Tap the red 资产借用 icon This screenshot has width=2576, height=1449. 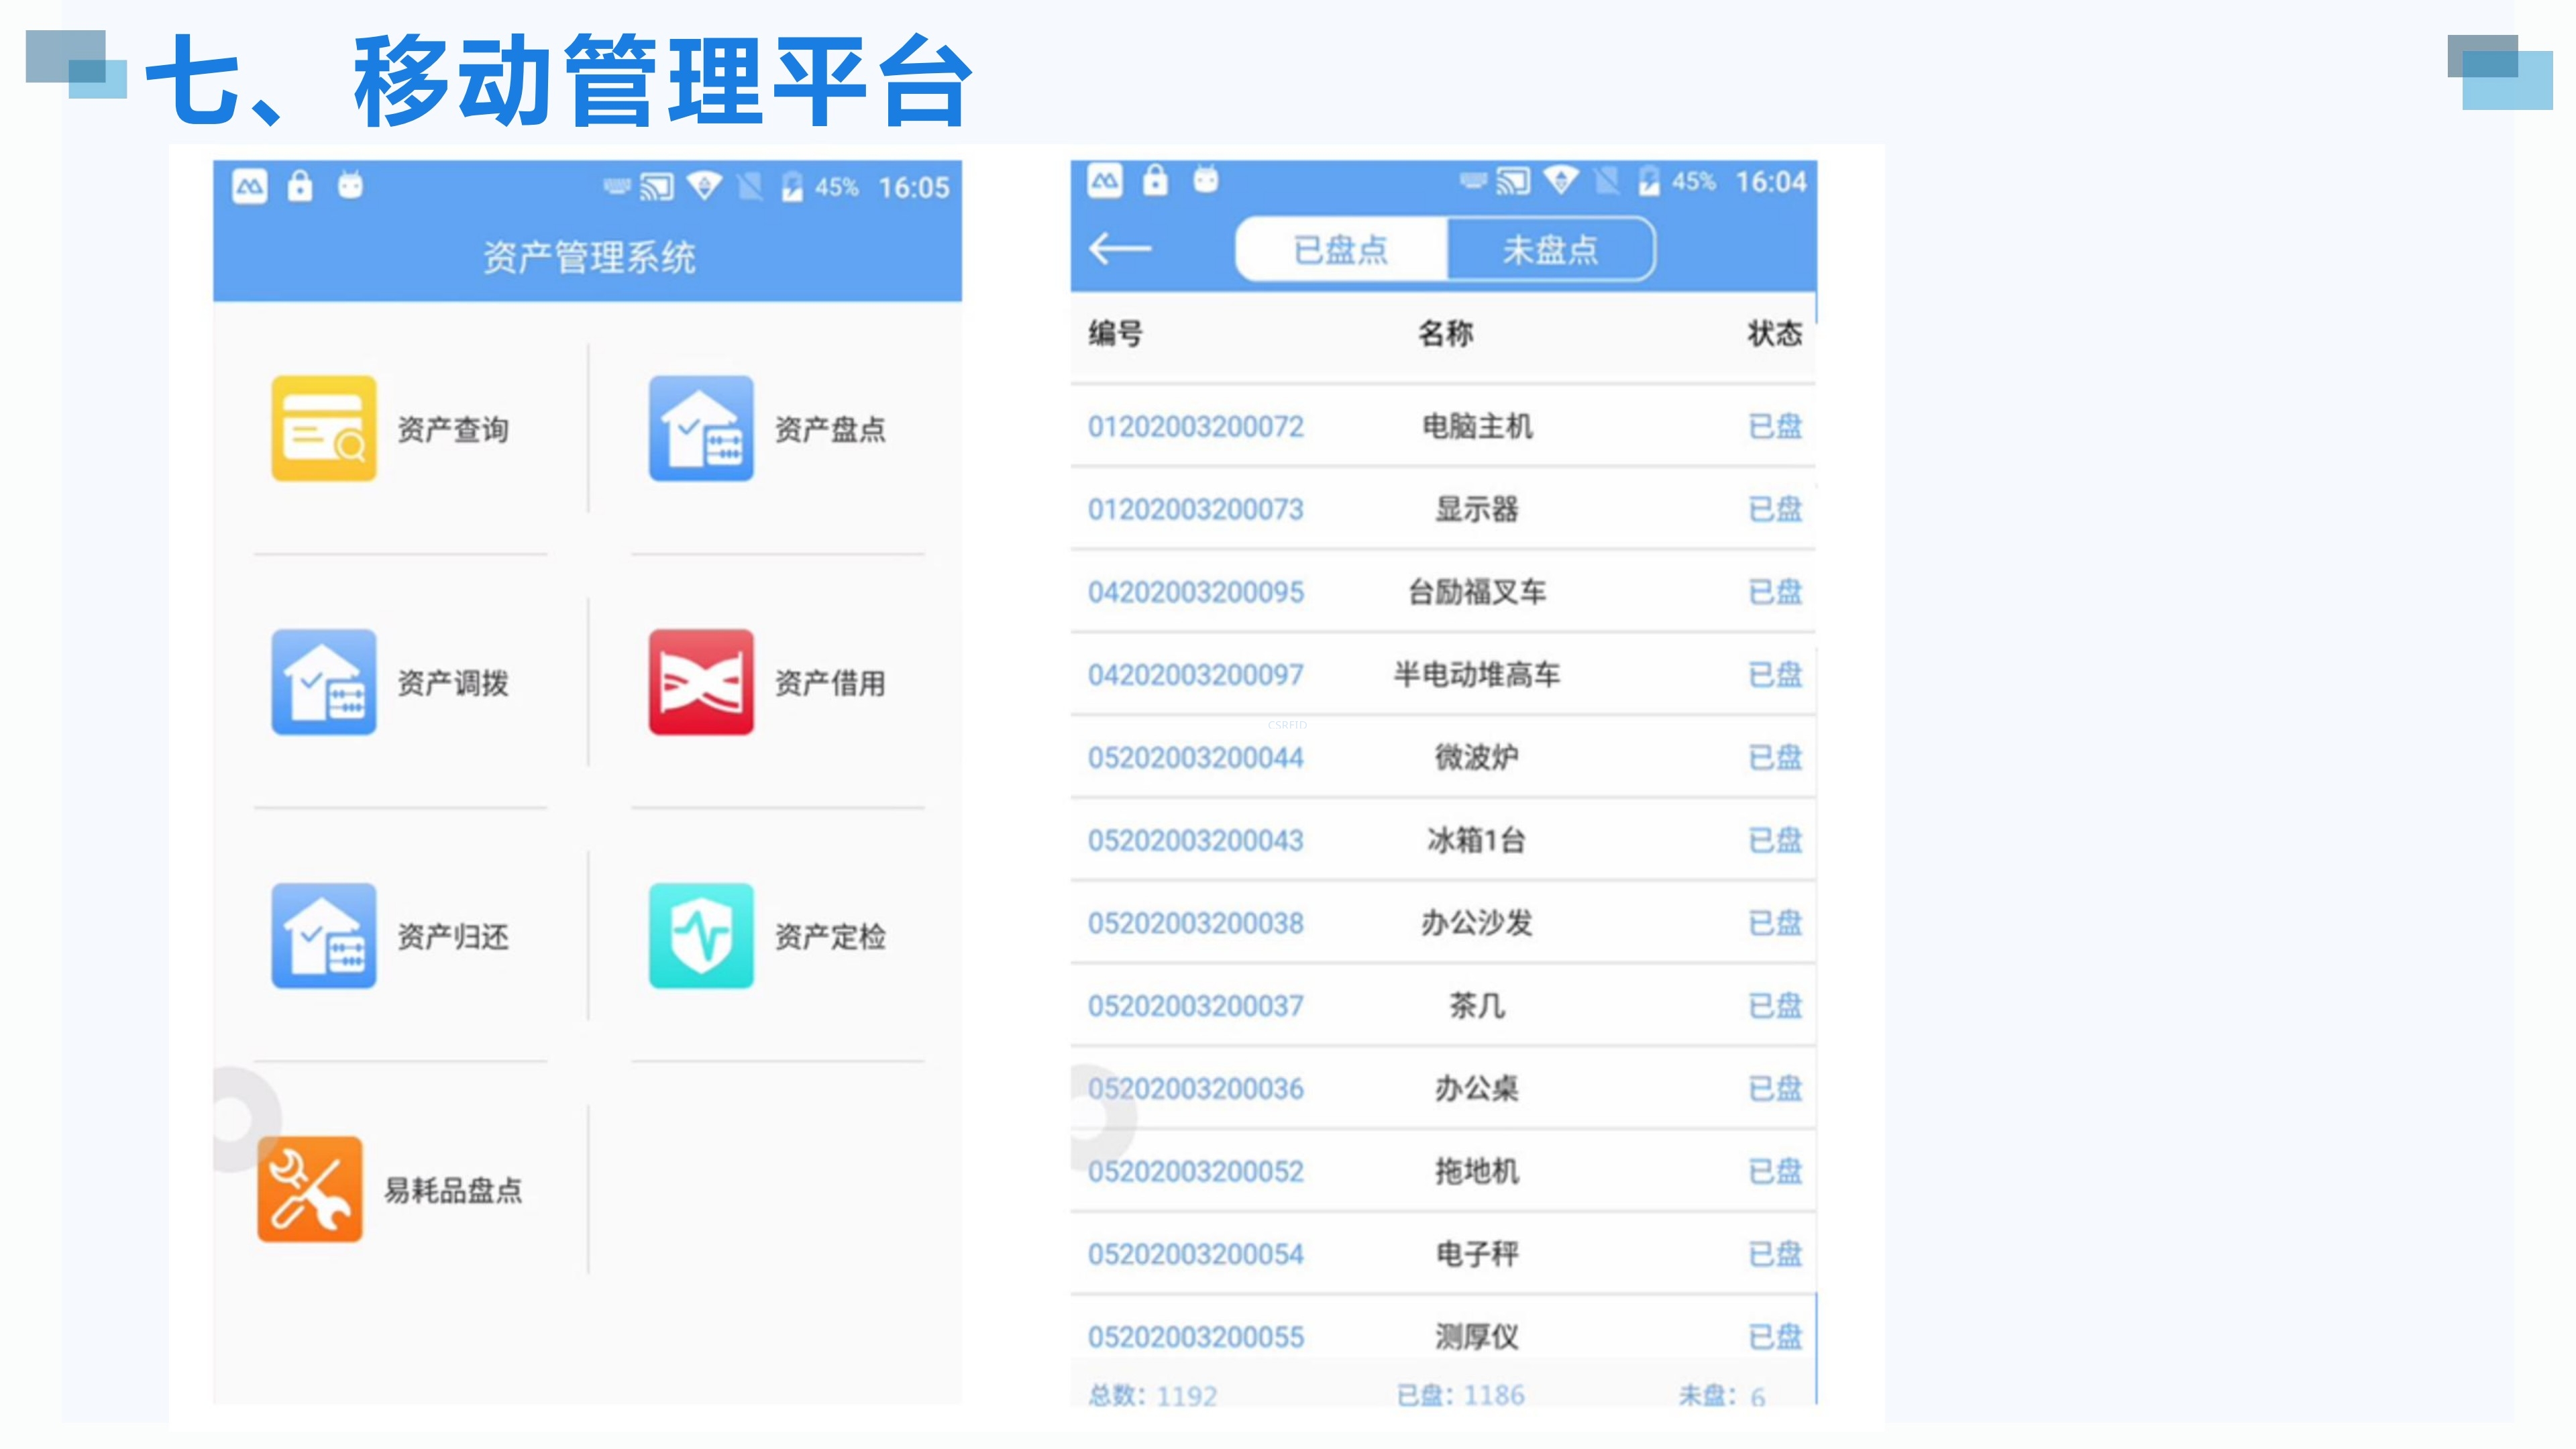pos(700,682)
